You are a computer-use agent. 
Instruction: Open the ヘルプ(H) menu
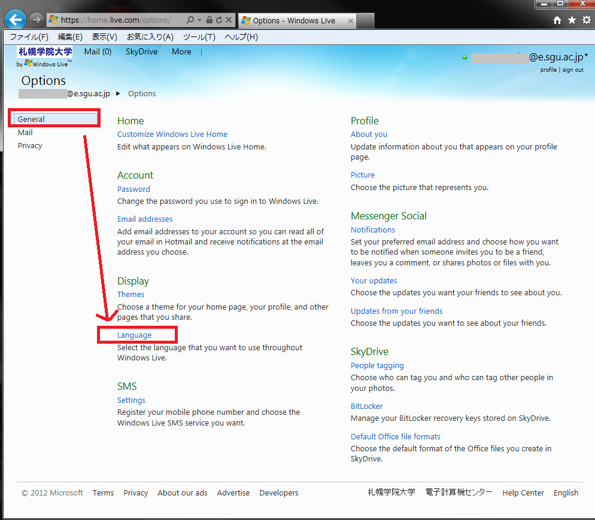(241, 37)
